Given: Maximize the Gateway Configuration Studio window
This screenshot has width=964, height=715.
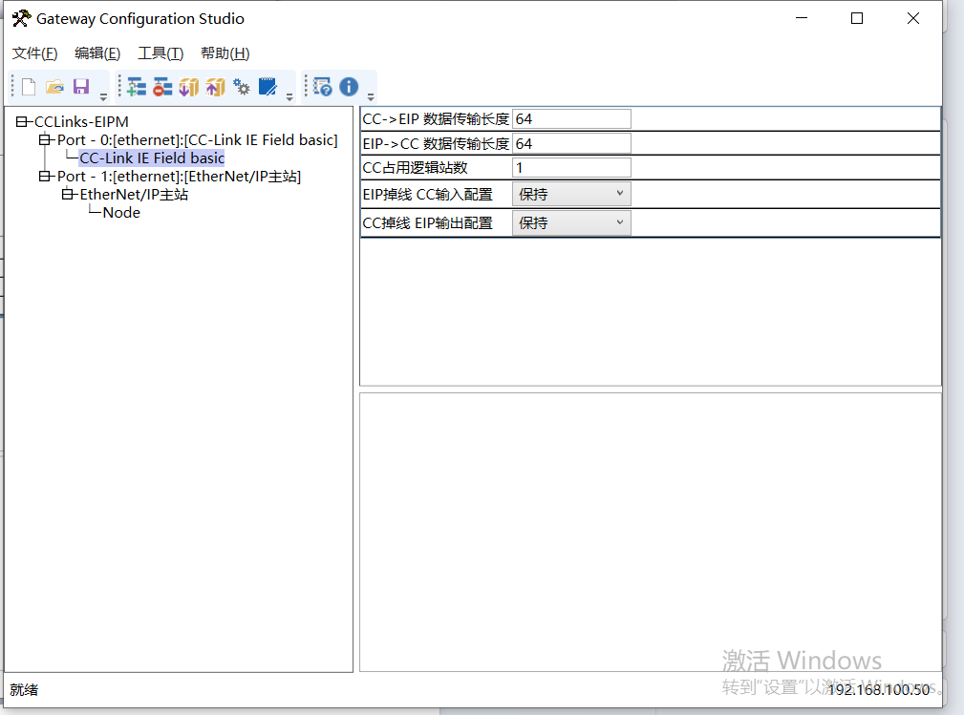Looking at the screenshot, I should pyautogui.click(x=857, y=18).
